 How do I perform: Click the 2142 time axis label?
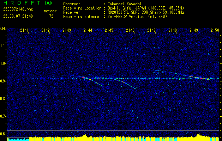point(46,30)
